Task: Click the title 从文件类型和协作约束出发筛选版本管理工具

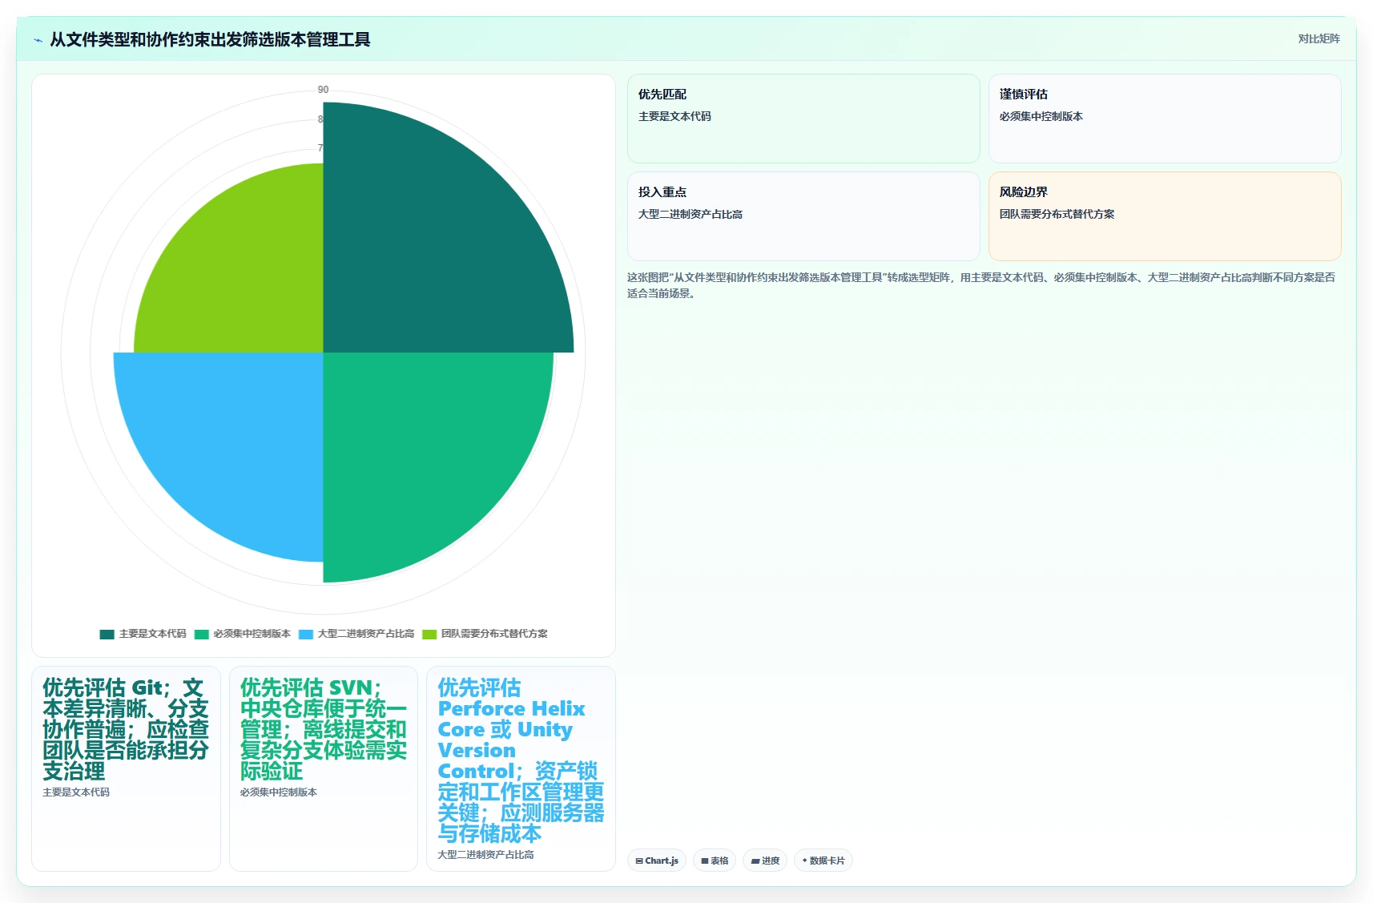Action: pos(210,39)
